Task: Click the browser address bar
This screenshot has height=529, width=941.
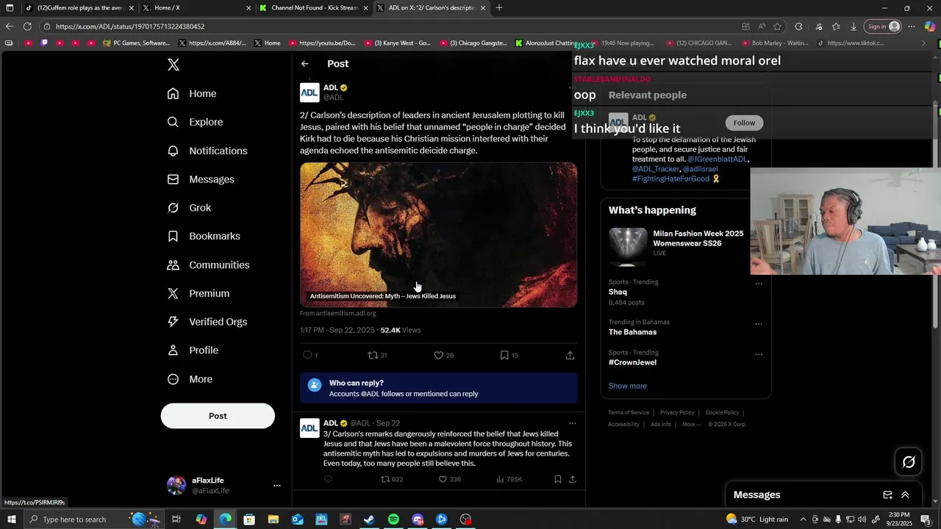Action: pyautogui.click(x=390, y=26)
